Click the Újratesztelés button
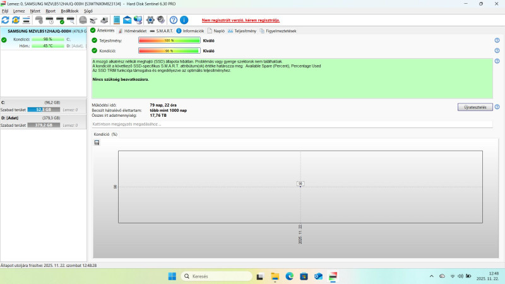Image resolution: width=505 pixels, height=284 pixels. coord(475,107)
